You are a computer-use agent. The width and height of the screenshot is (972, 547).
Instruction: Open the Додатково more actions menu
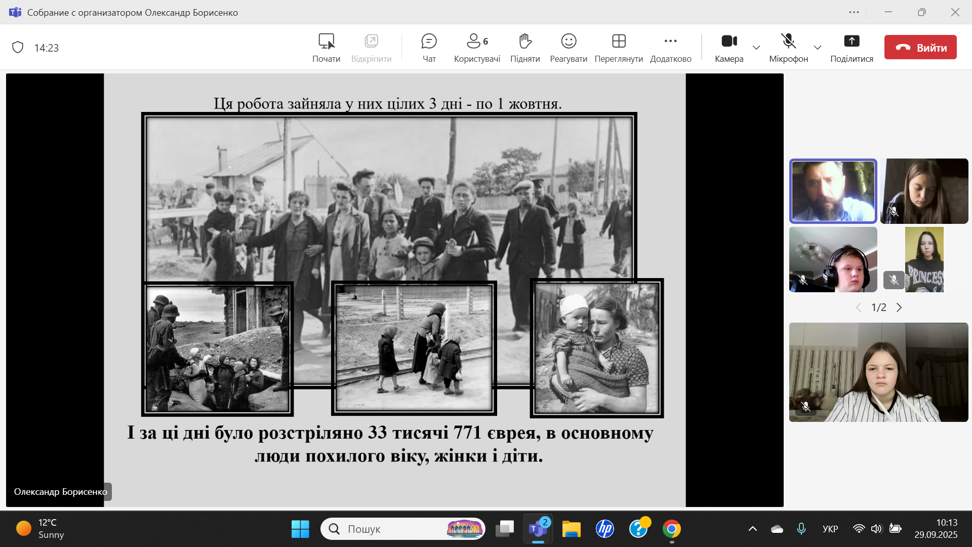click(x=670, y=48)
